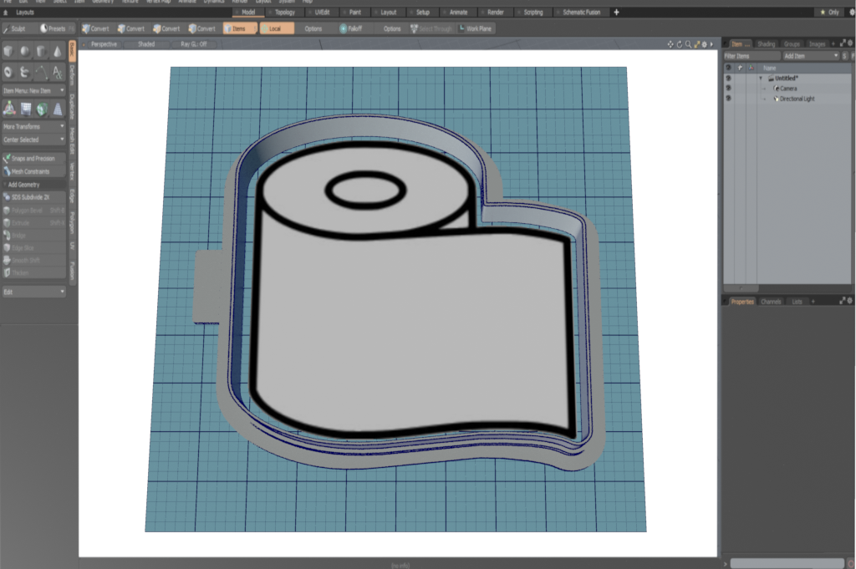
Task: Toggle visibility eye for Camera item
Action: [728, 88]
